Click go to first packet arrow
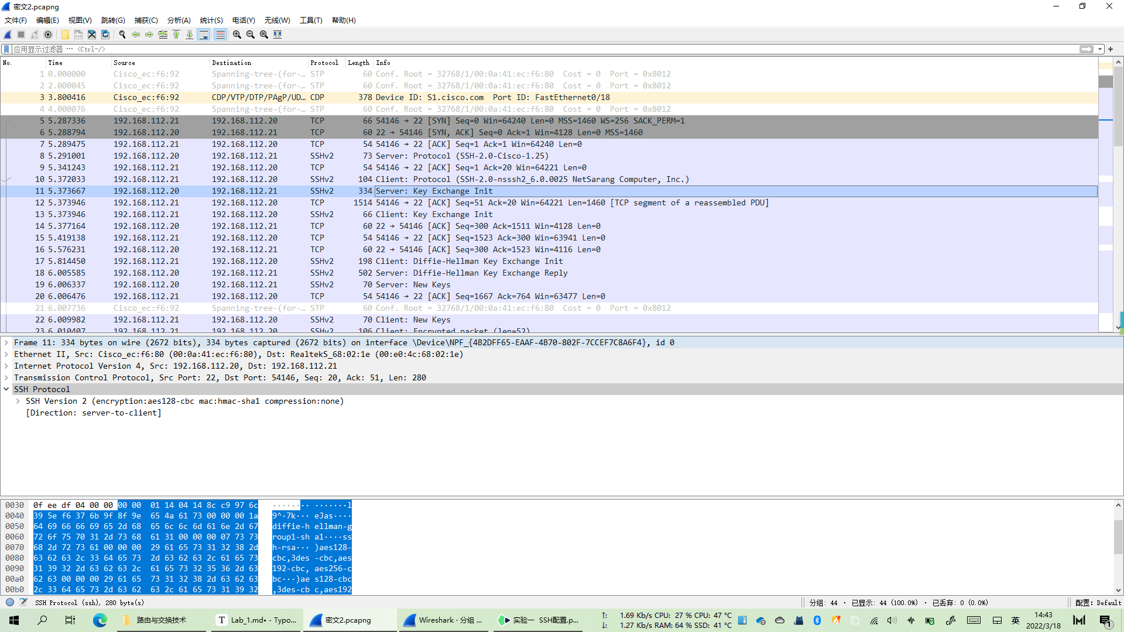The image size is (1124, 632). (x=176, y=35)
